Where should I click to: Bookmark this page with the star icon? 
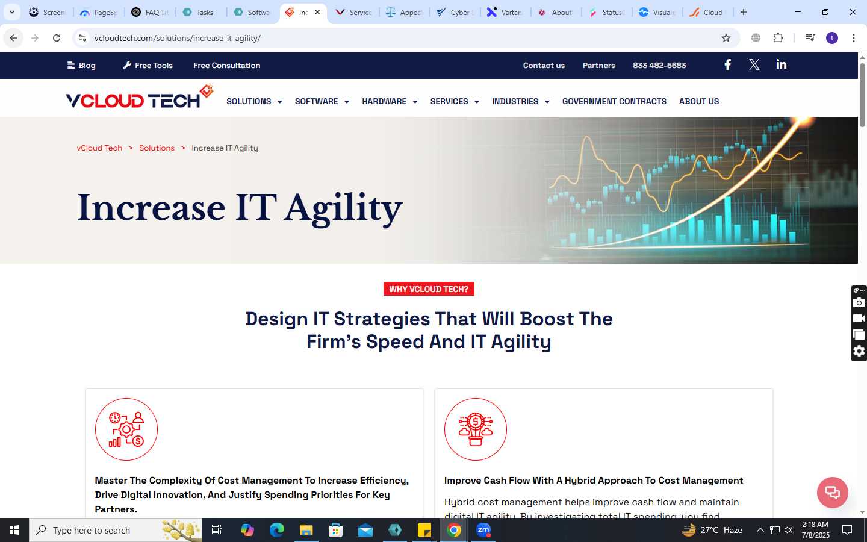726,38
